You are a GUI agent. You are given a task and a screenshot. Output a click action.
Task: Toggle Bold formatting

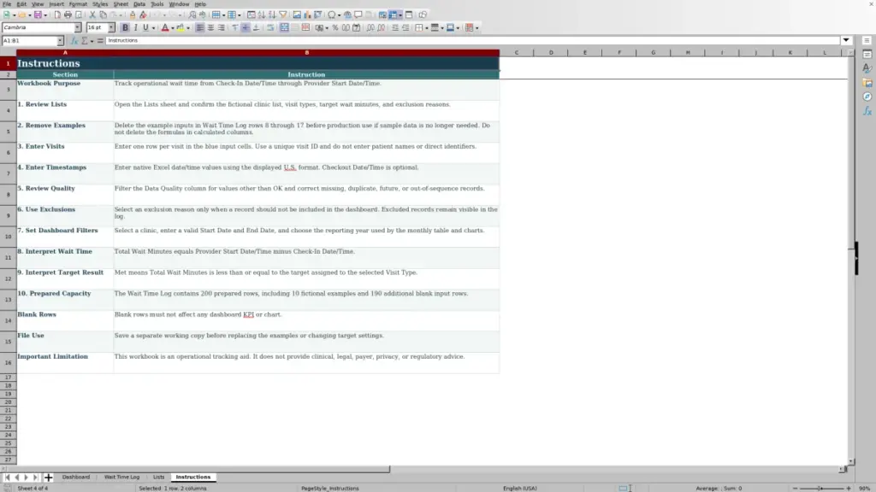point(125,28)
